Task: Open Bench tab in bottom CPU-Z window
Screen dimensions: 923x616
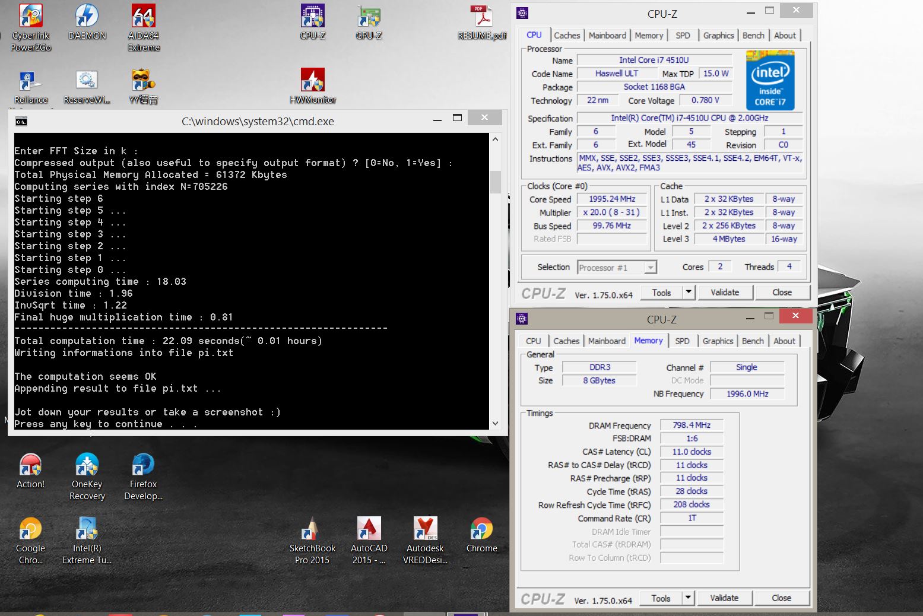Action: click(753, 341)
